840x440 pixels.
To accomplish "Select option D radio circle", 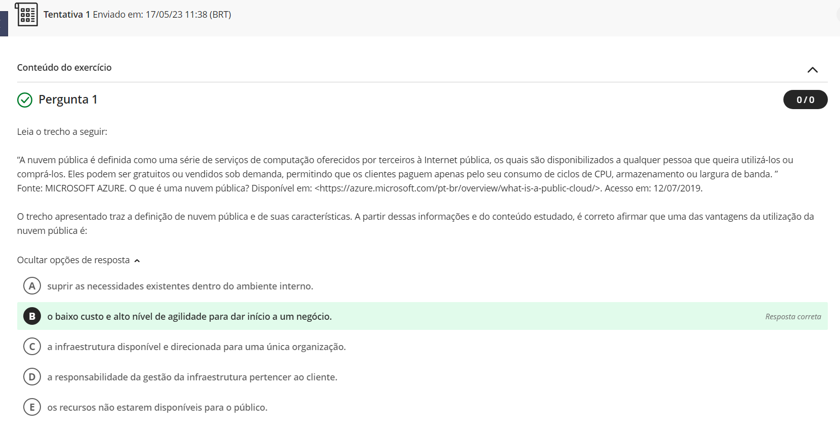I will point(32,377).
